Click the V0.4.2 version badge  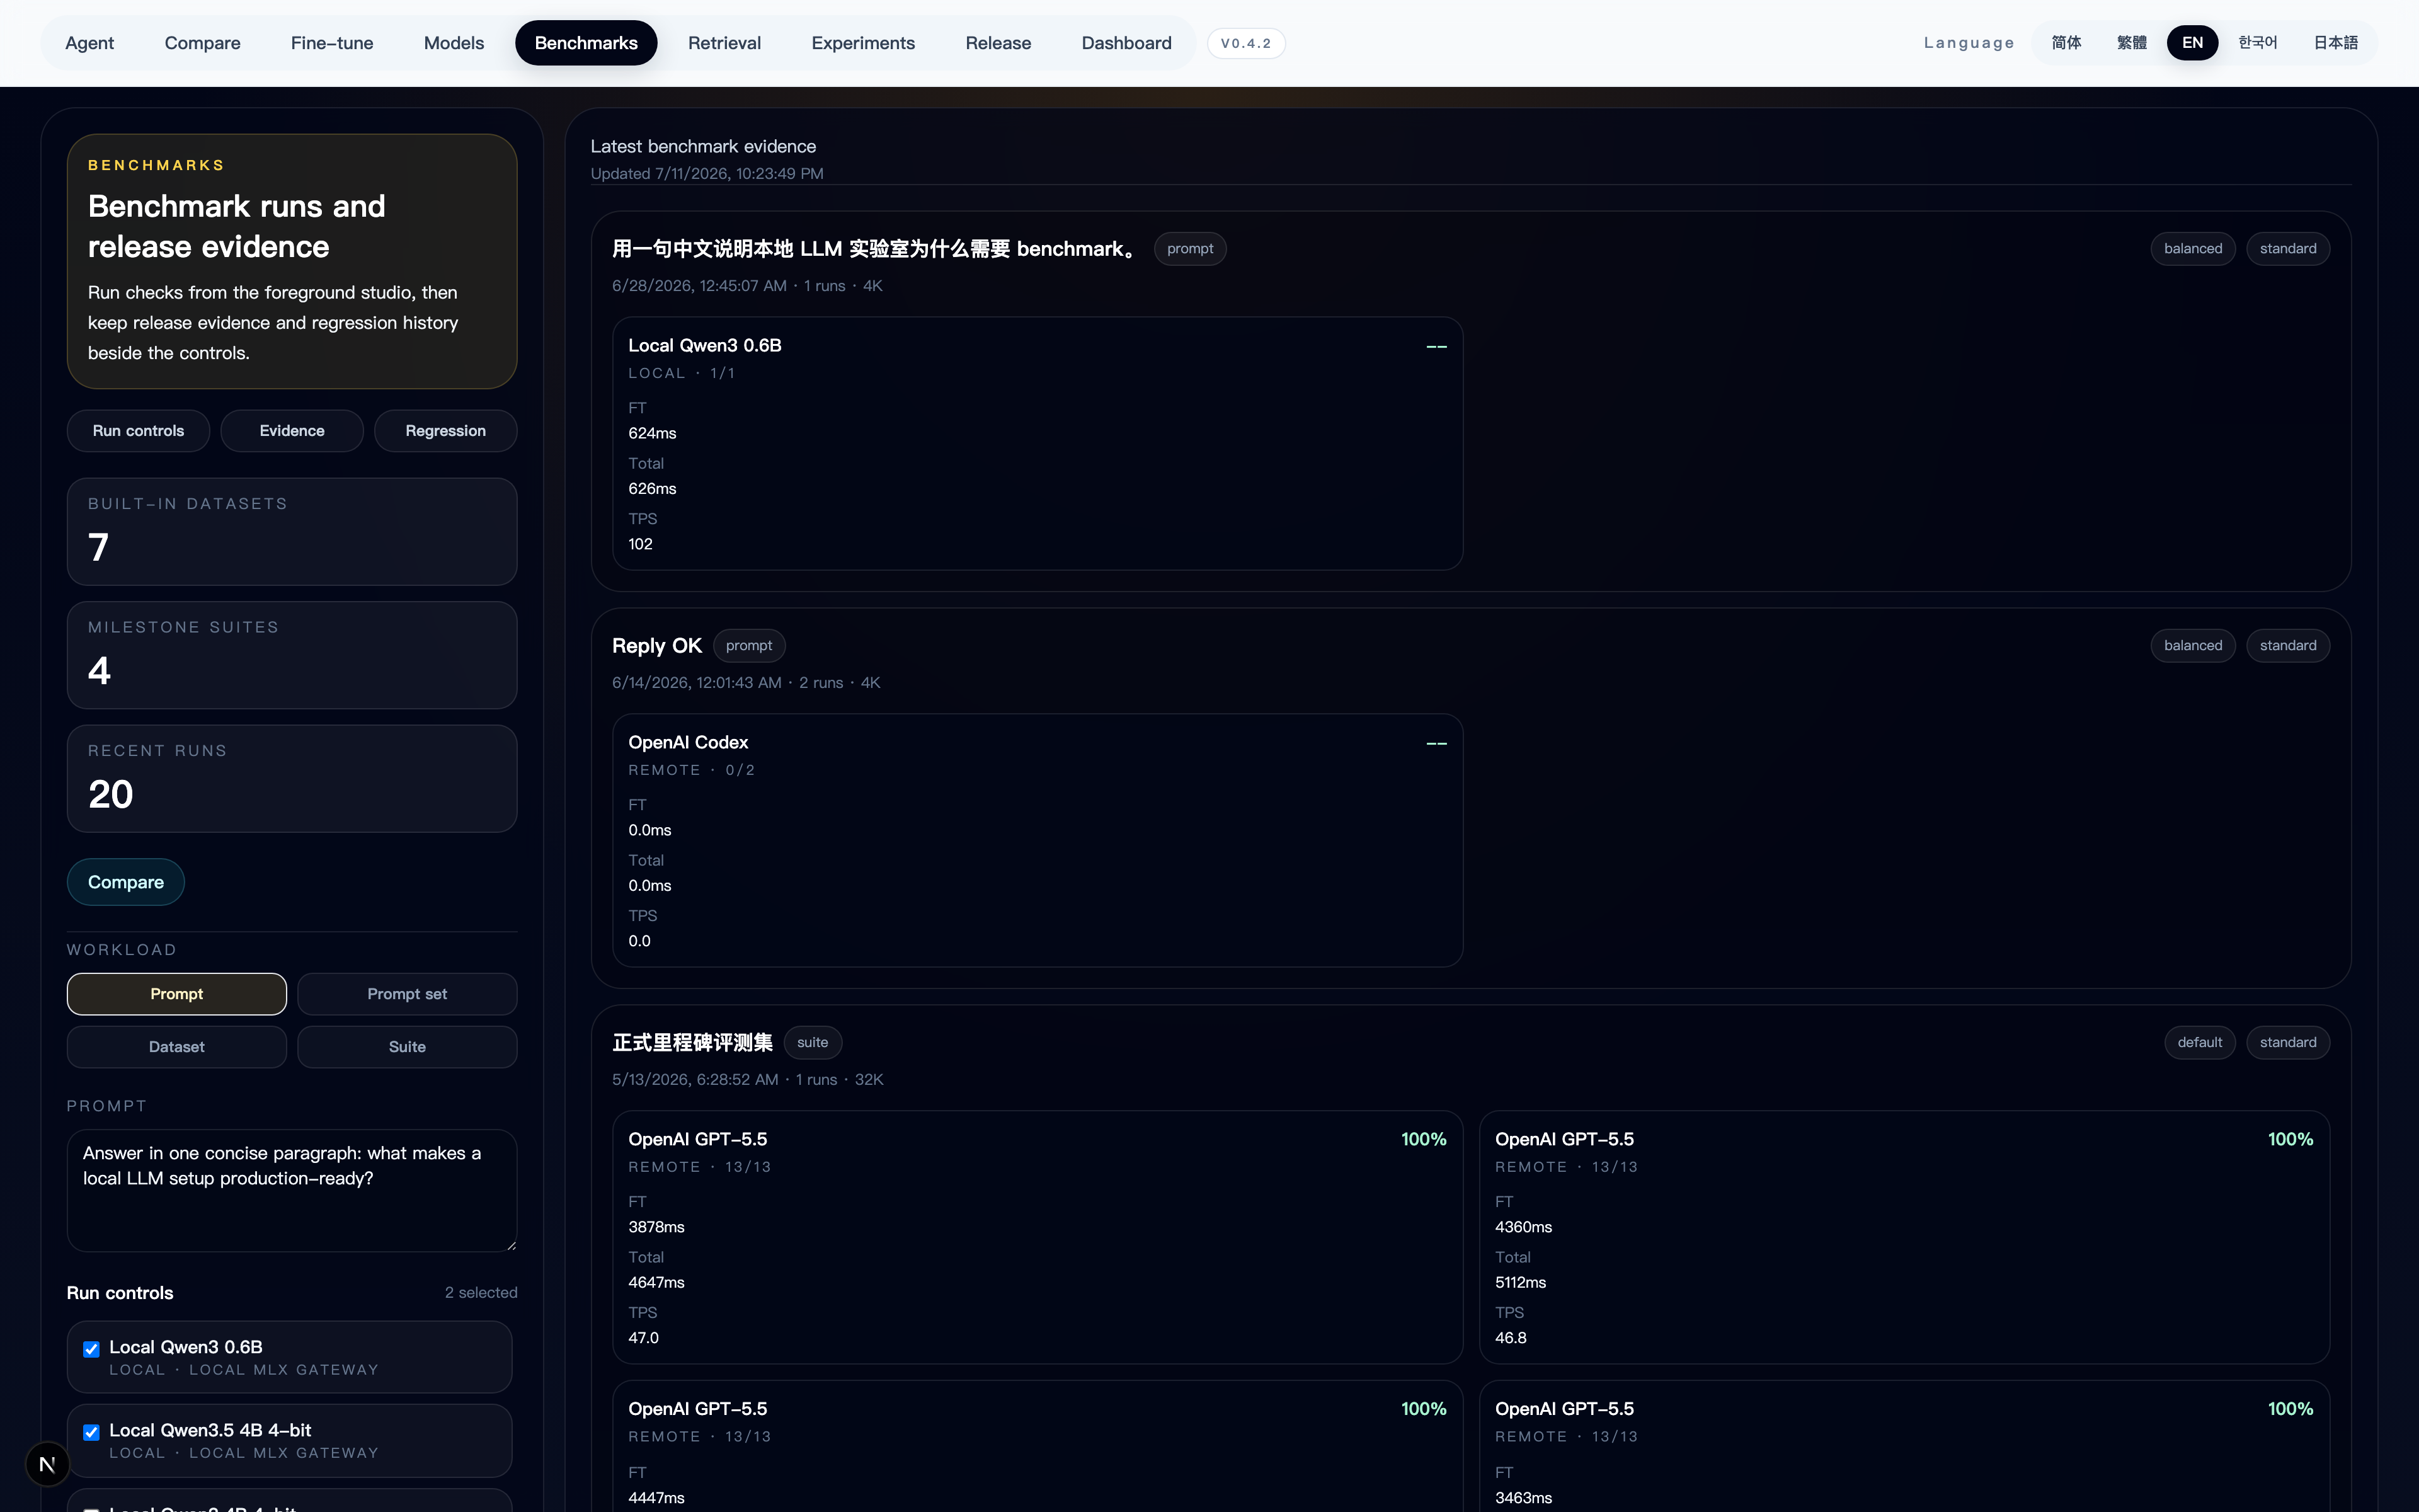click(x=1245, y=43)
